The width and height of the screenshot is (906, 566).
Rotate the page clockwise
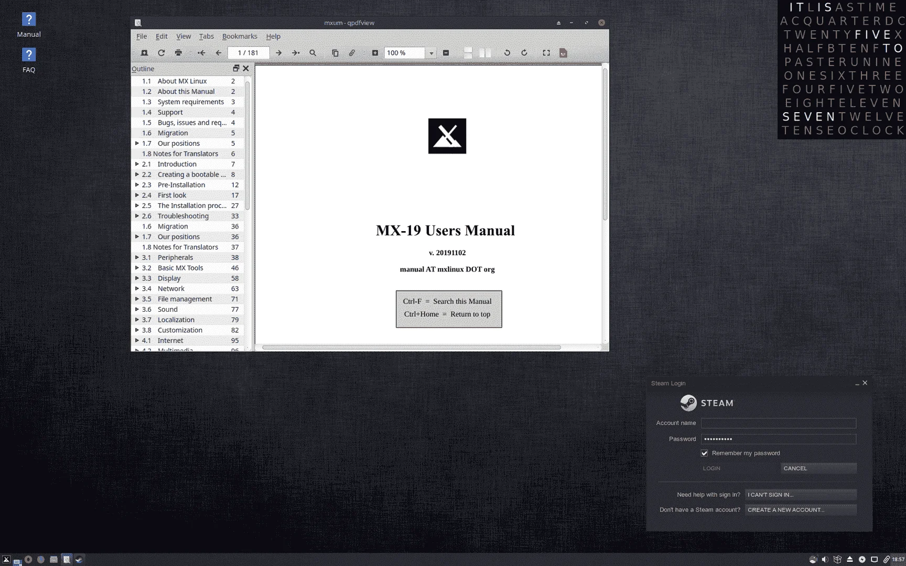524,53
